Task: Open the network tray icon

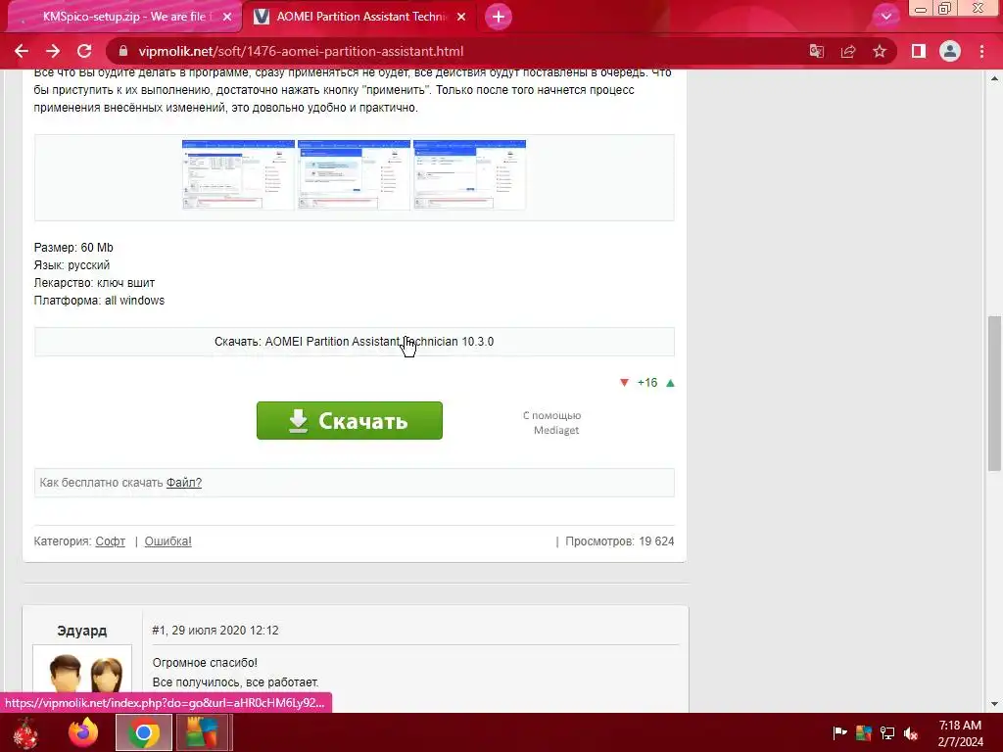Action: [887, 732]
